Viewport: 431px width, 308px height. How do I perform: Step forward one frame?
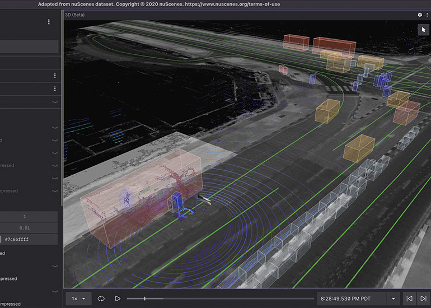tap(423, 298)
